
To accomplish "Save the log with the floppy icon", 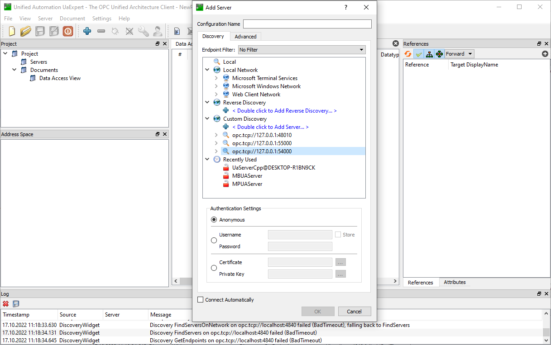I will tap(16, 304).
